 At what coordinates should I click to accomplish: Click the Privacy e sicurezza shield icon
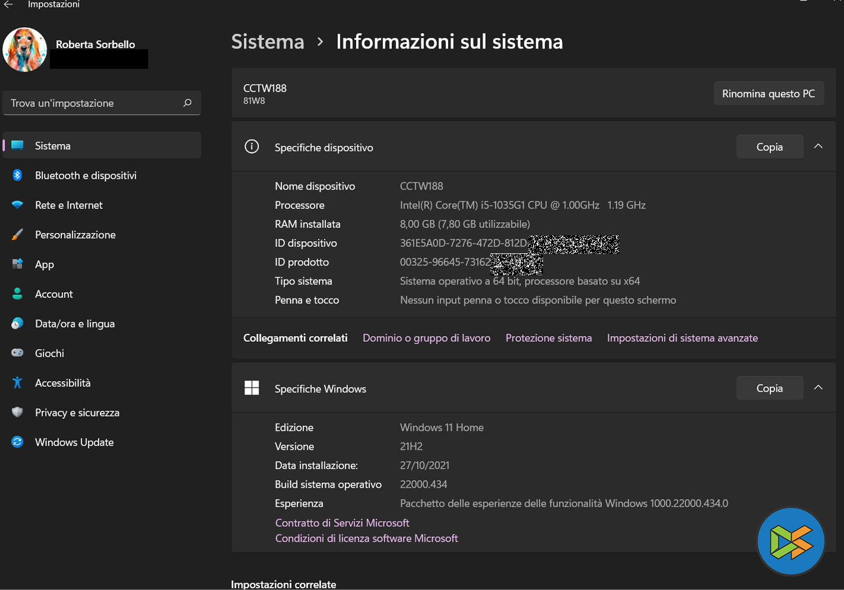(x=17, y=412)
